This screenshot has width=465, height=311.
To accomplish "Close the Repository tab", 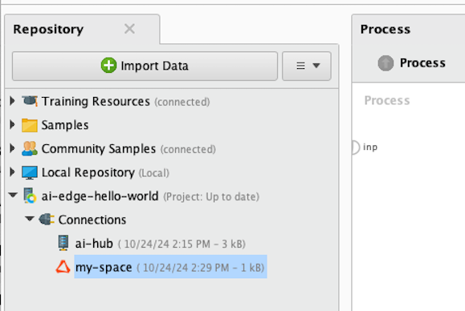I will [x=129, y=29].
